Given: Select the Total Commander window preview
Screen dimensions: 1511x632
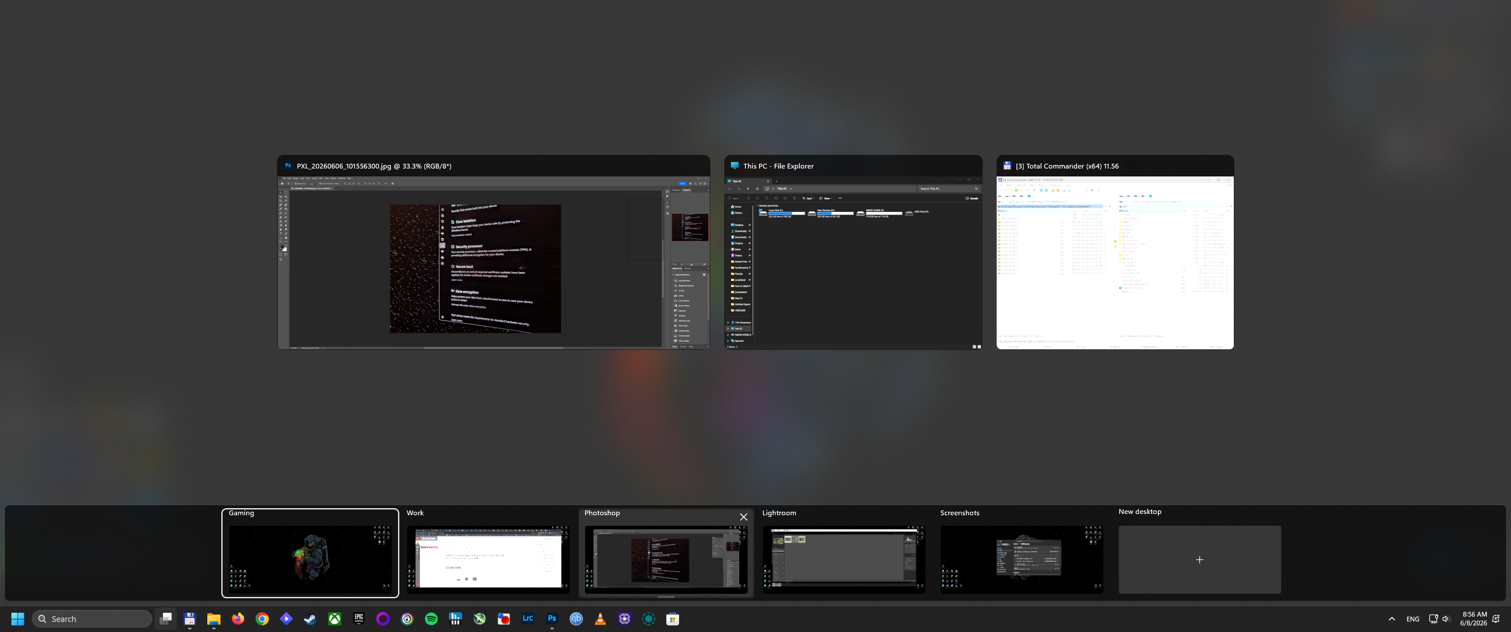Looking at the screenshot, I should (1115, 253).
